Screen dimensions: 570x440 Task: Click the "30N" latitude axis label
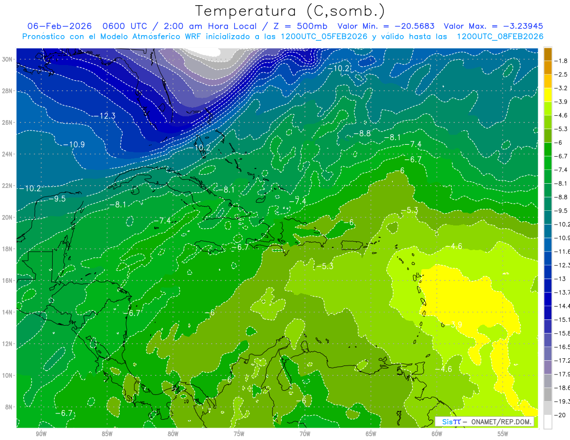pos(8,59)
